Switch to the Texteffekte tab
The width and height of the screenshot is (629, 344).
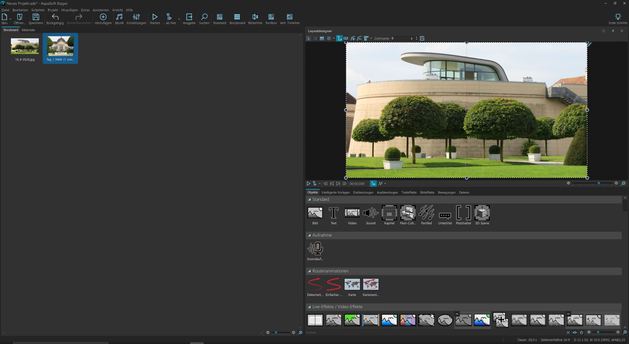(409, 193)
